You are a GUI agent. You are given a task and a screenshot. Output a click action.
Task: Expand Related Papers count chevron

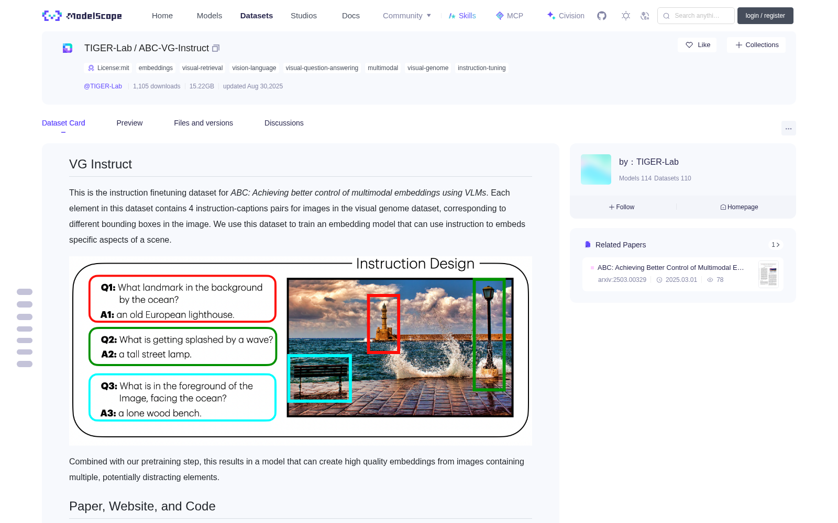click(x=776, y=245)
